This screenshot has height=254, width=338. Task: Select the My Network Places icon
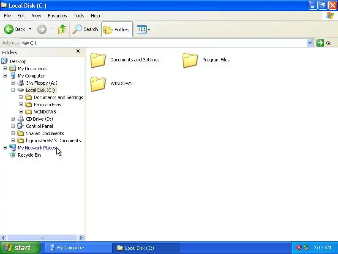coord(13,147)
